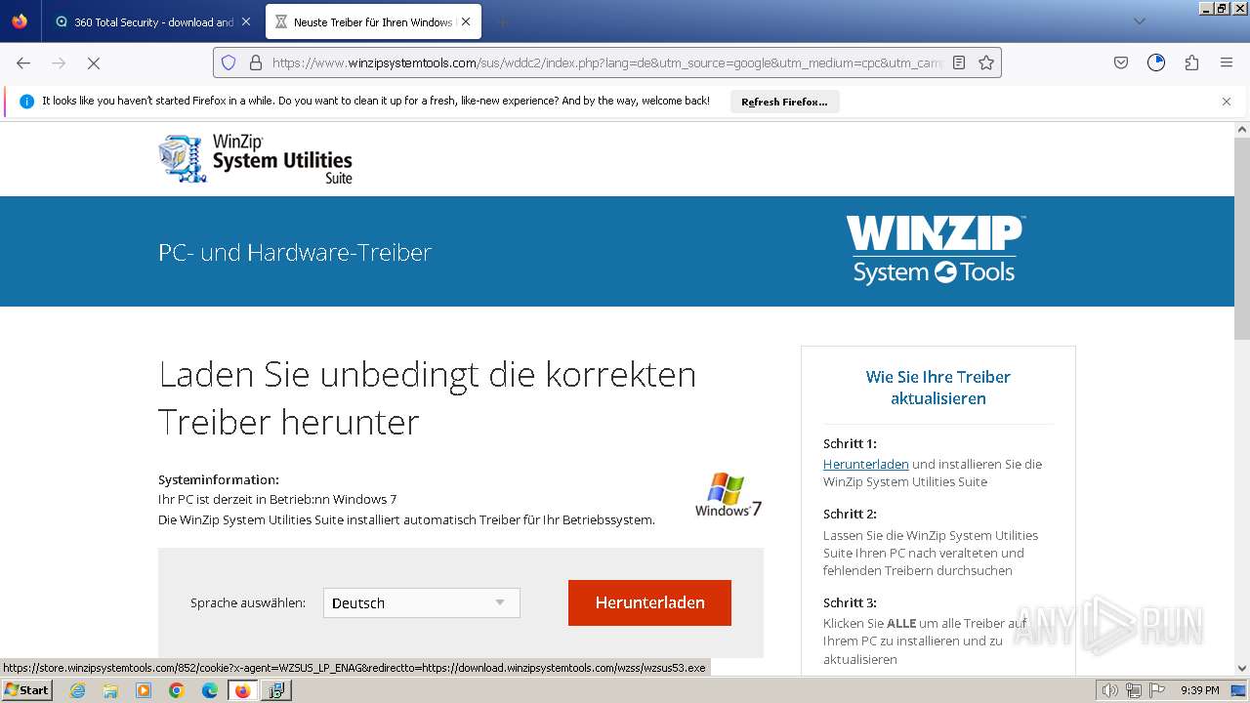Open the tracking protection shield icon
The image size is (1250, 703).
click(229, 62)
